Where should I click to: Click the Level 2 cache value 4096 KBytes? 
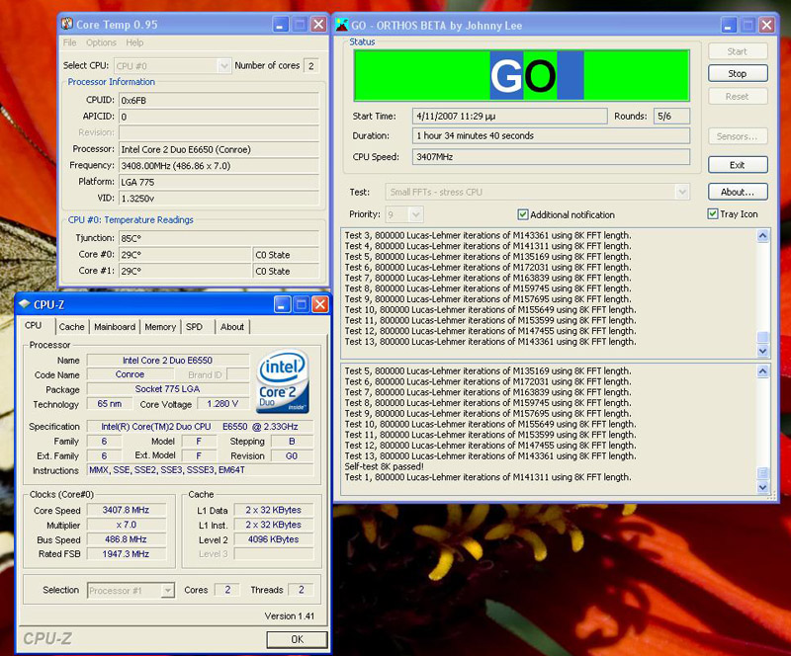click(274, 539)
